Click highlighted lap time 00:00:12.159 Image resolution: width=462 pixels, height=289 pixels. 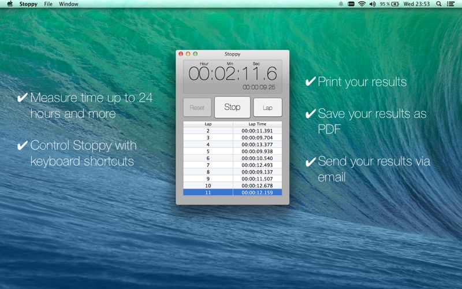(257, 192)
